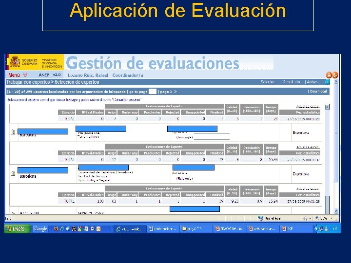Click inner list scrollbar up arrow
The image size is (351, 263).
[327, 107]
